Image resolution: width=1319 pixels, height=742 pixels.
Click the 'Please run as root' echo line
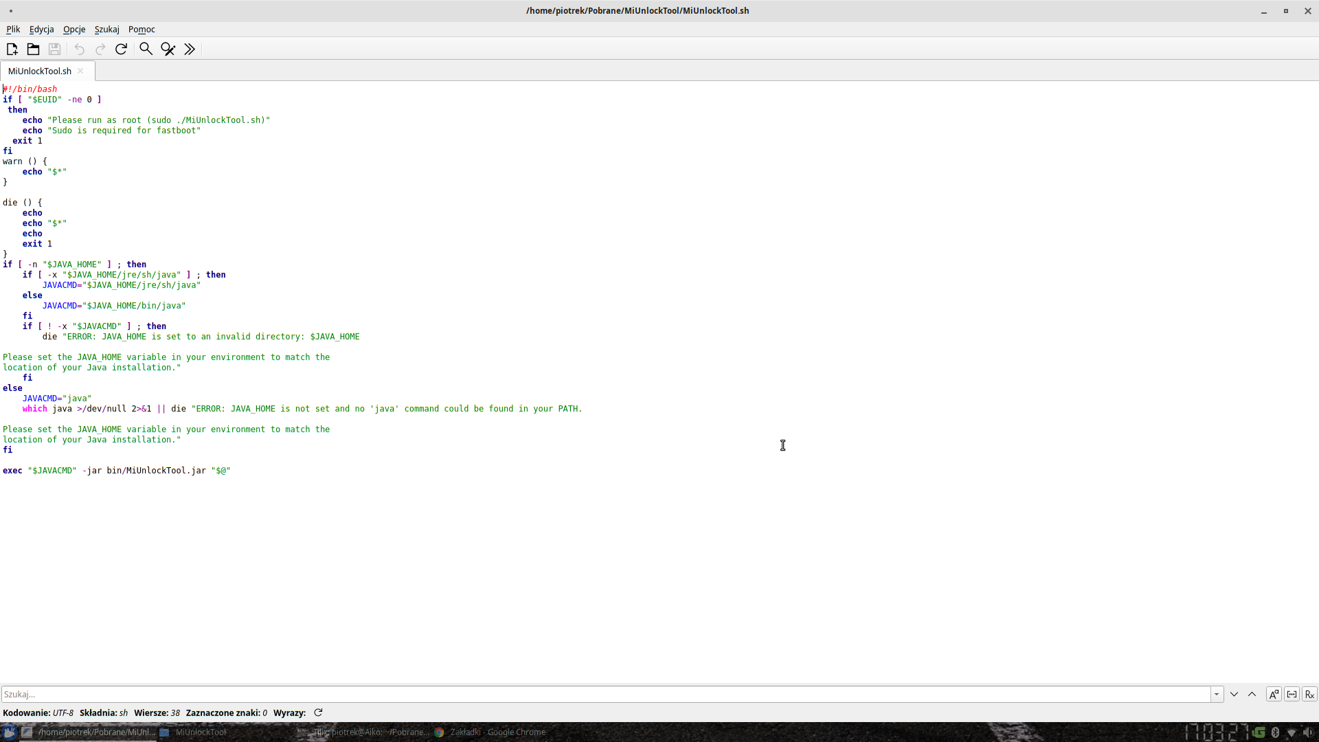(146, 120)
